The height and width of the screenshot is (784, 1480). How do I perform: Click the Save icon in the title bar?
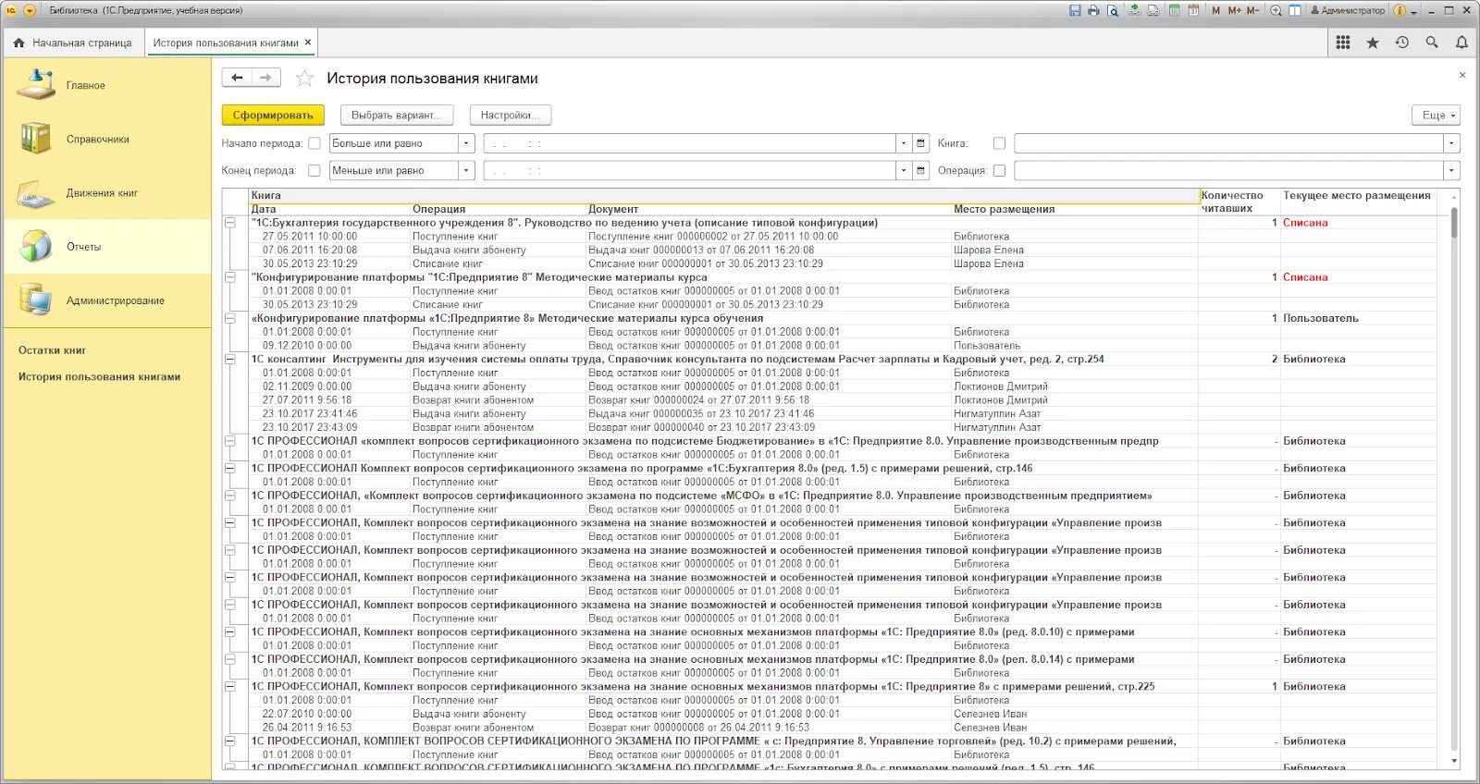(1075, 10)
